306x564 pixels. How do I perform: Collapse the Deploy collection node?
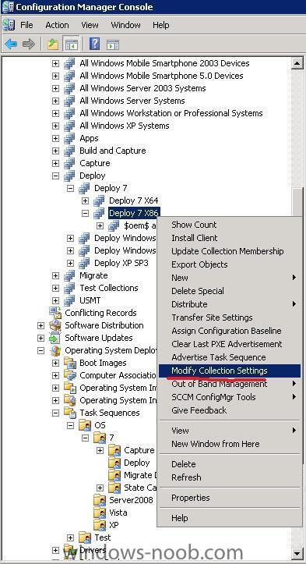[55, 176]
